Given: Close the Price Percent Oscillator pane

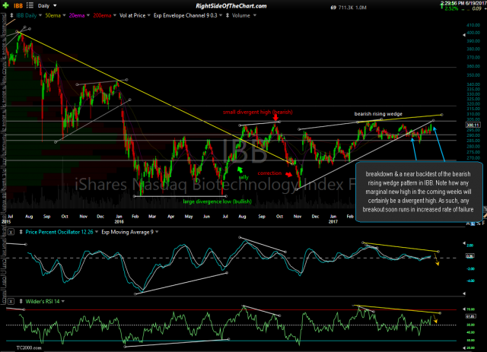Looking at the screenshot, I should pyautogui.click(x=11, y=232).
